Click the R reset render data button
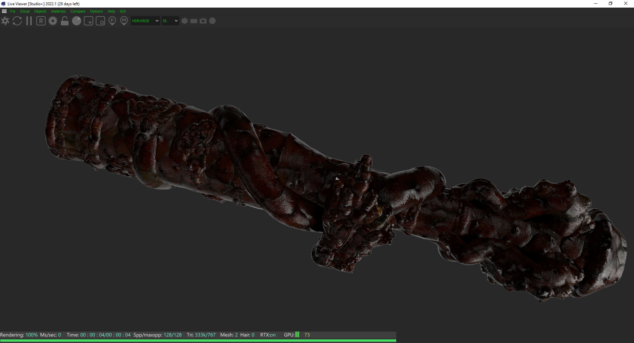 point(41,21)
